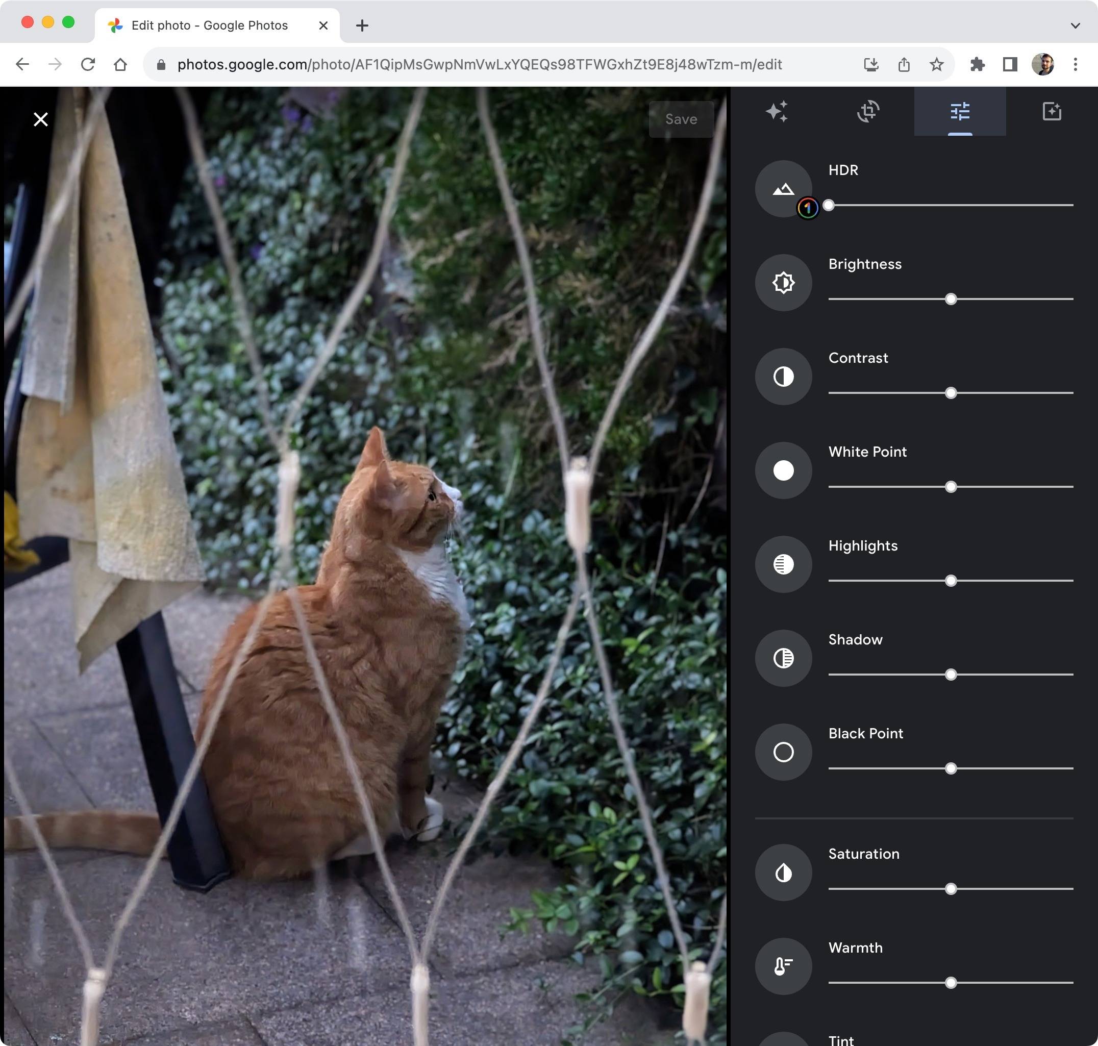Screen dimensions: 1098x1046
Task: Click the Warmth slider handle
Action: 951,982
